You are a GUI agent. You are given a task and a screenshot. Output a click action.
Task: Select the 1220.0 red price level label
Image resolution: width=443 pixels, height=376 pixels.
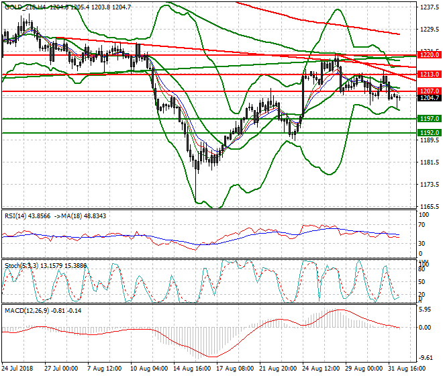[428, 54]
